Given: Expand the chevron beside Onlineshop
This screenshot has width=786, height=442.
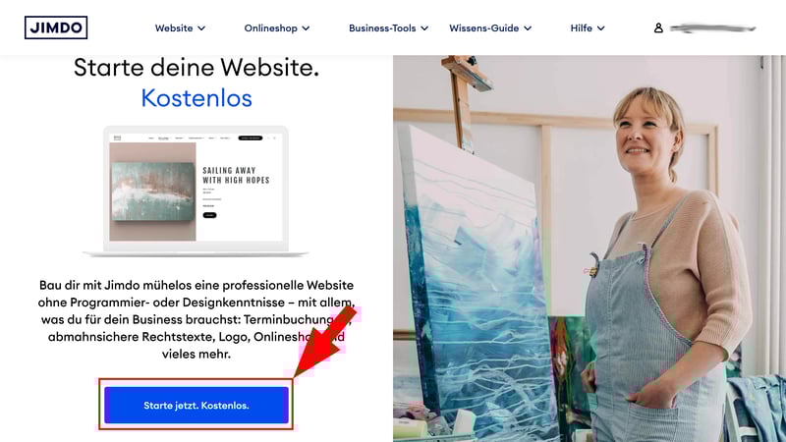Looking at the screenshot, I should click(306, 28).
